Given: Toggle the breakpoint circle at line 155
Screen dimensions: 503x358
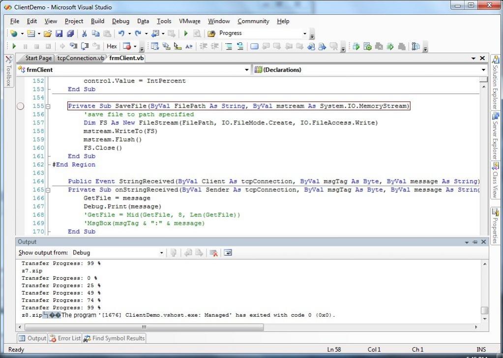Looking at the screenshot, I should 20,106.
